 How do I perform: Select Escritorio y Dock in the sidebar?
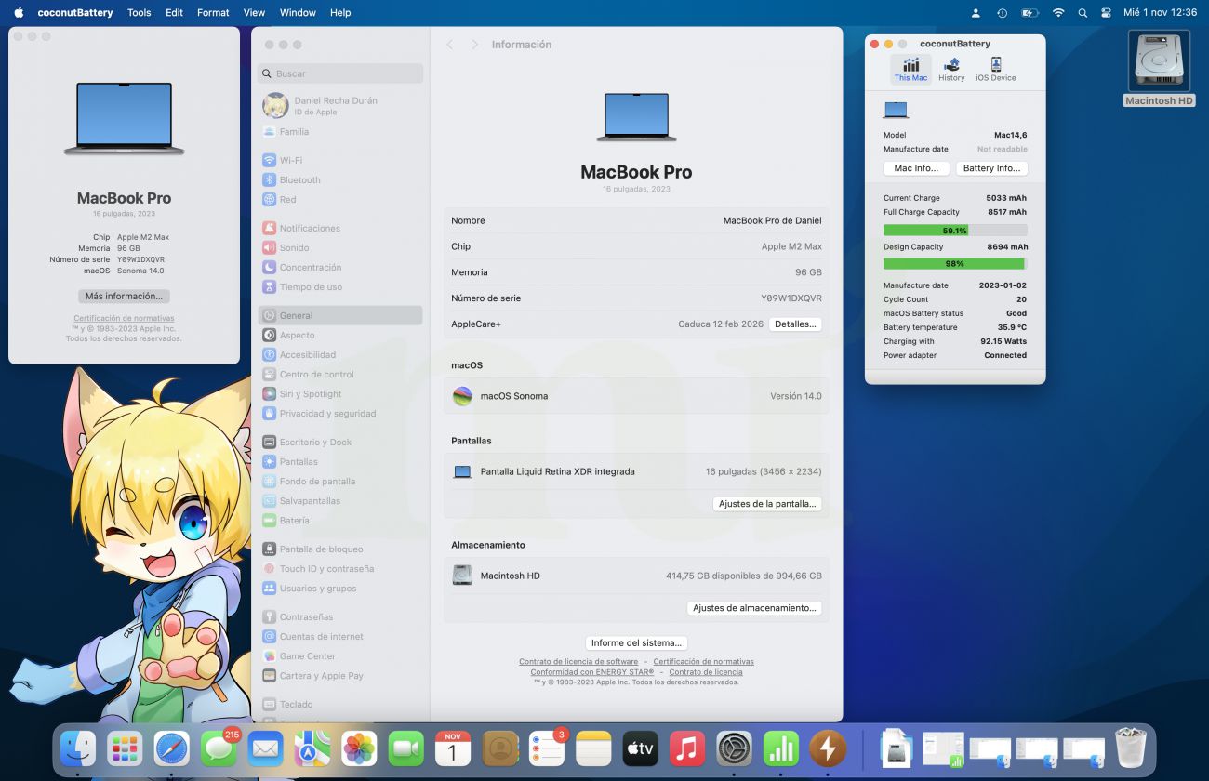pyautogui.click(x=340, y=442)
